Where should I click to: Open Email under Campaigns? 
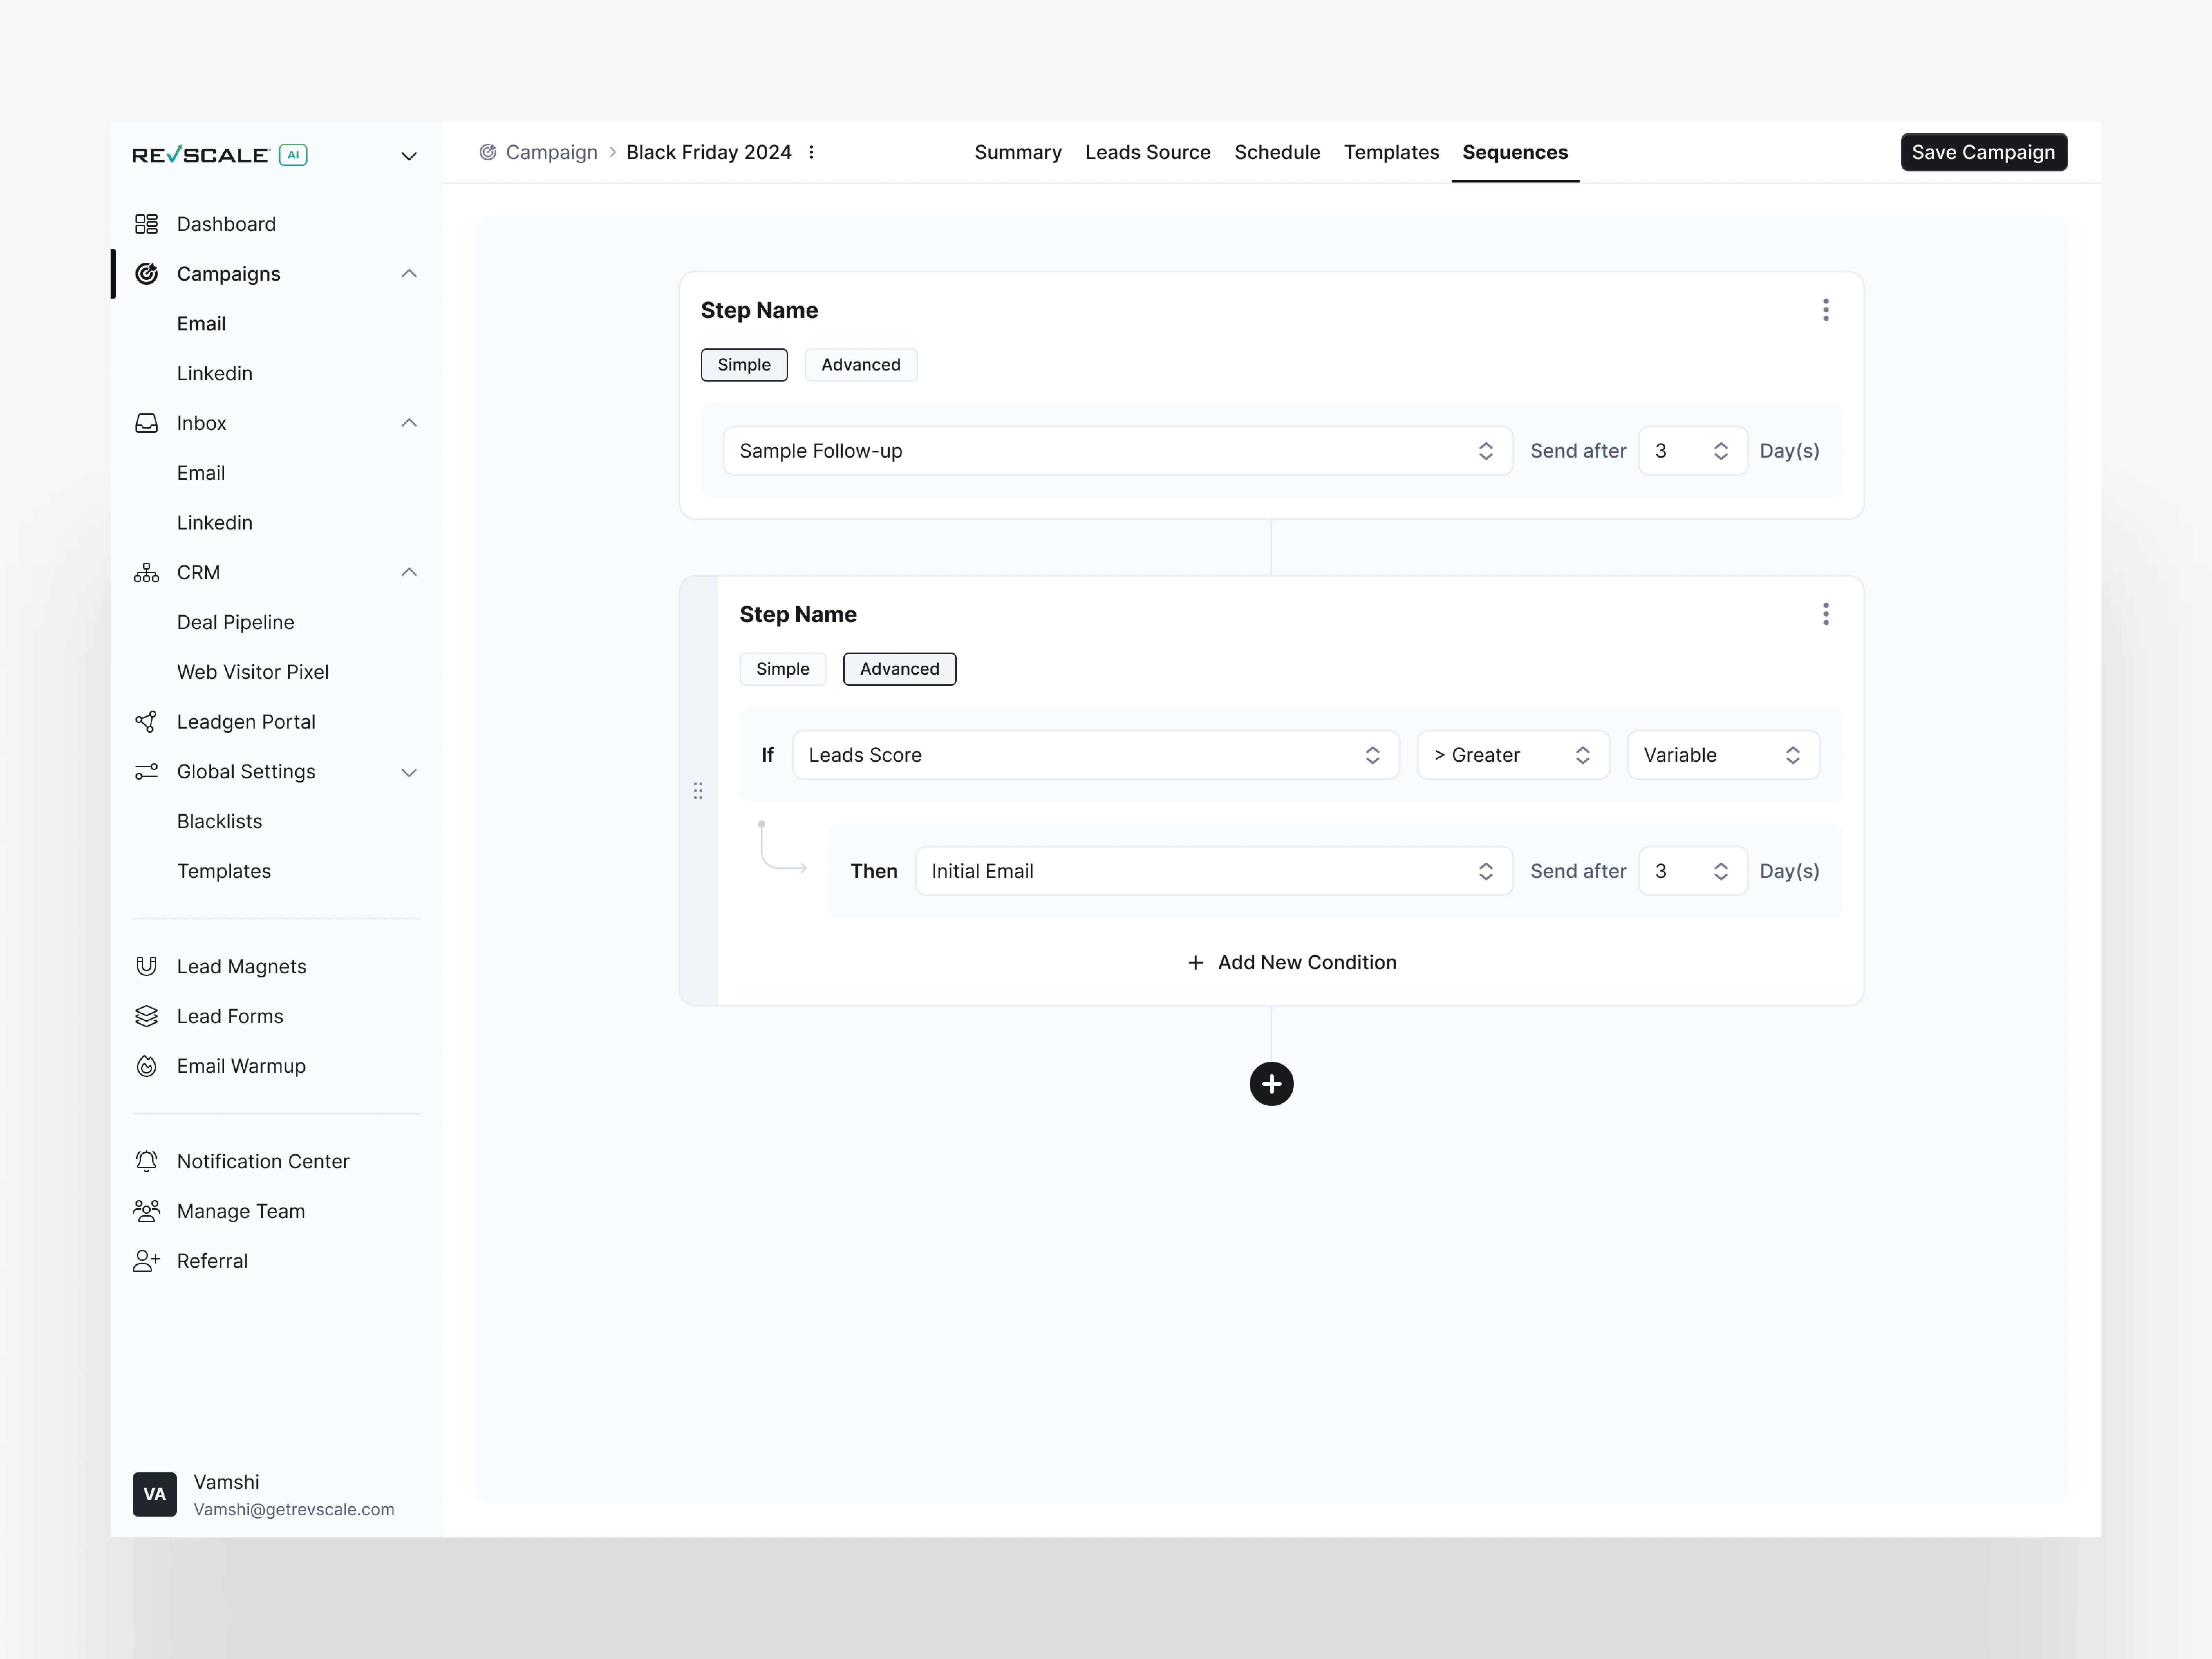201,324
